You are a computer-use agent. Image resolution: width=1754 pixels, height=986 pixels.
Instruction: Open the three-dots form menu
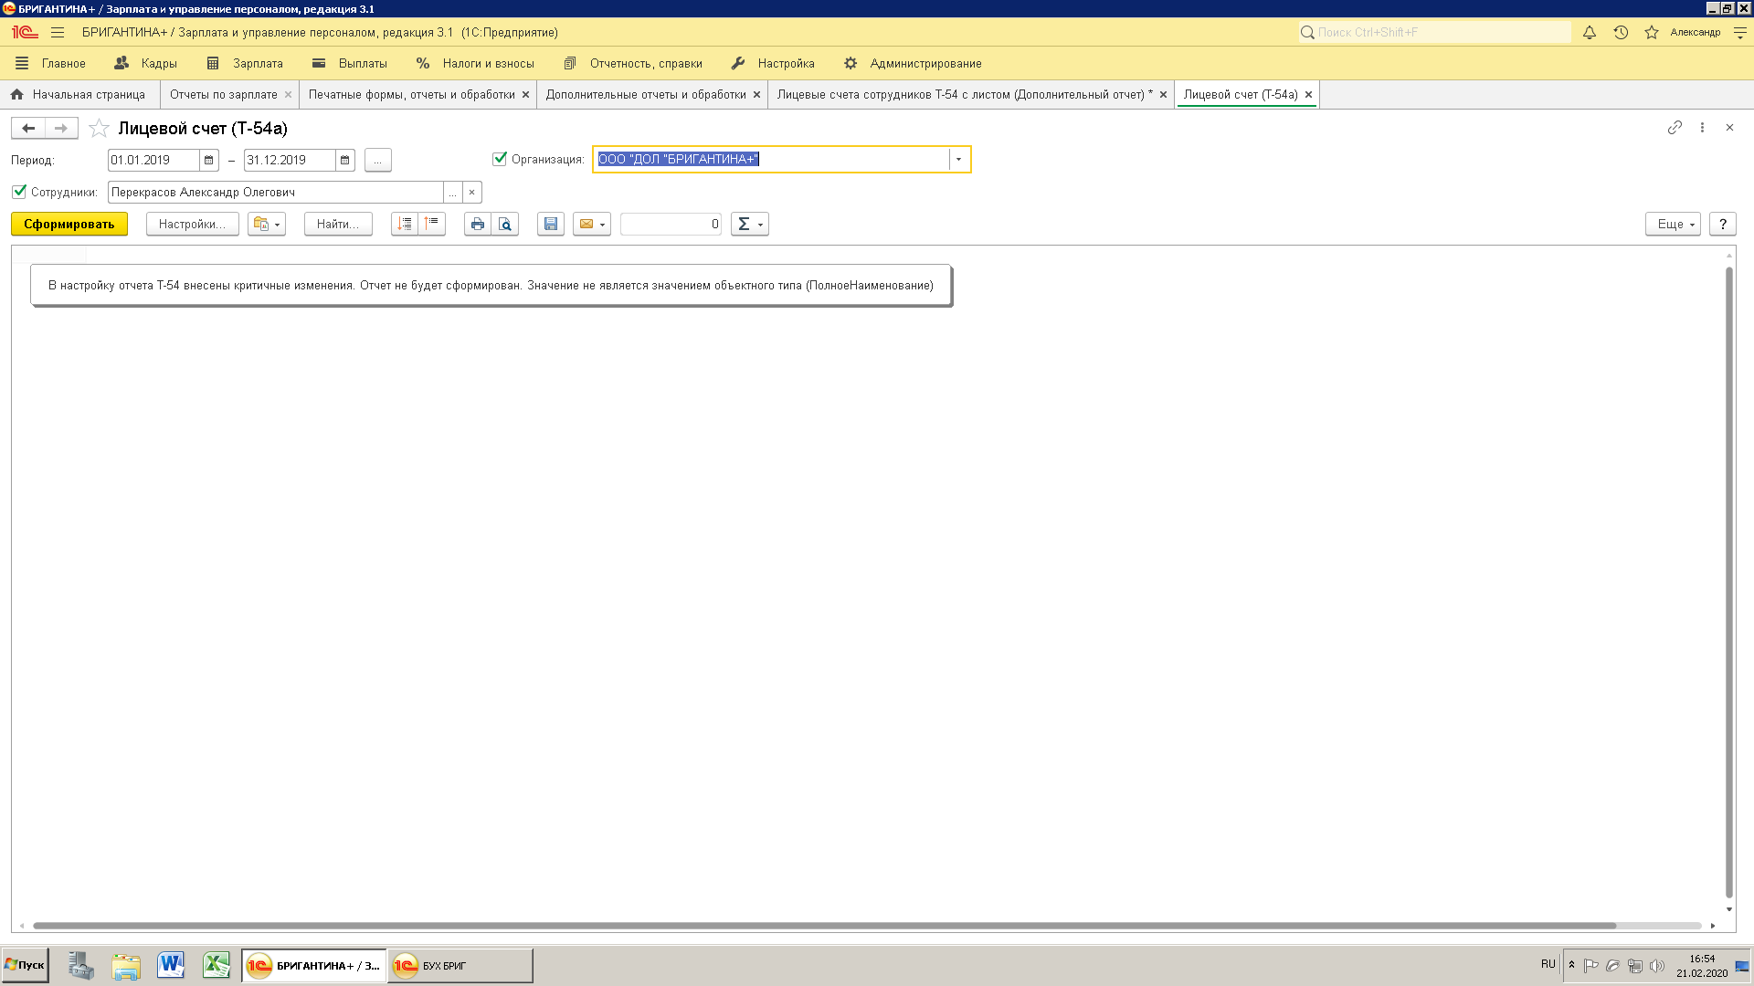coord(1702,128)
